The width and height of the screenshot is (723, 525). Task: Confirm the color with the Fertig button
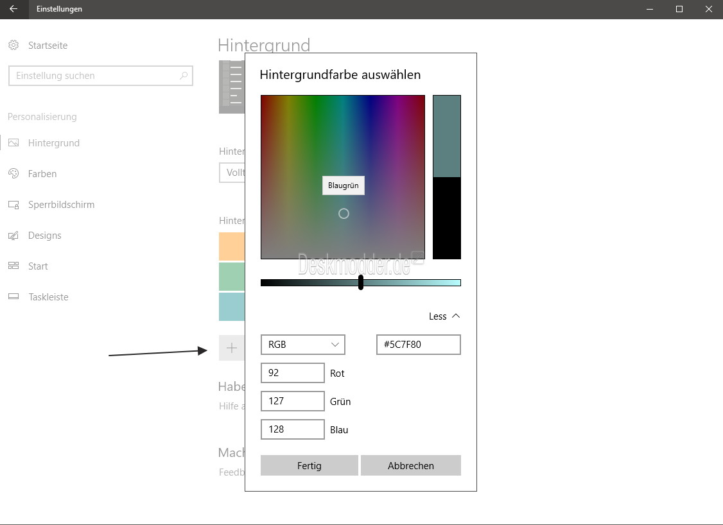tap(309, 465)
